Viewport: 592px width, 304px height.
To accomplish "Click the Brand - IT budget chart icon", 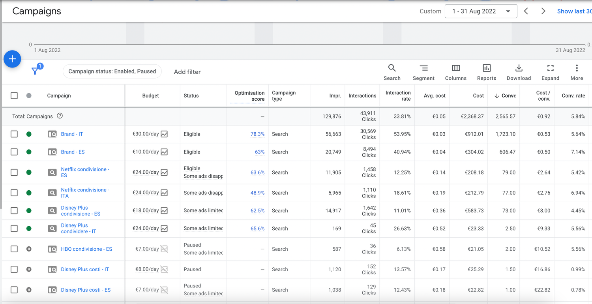I will (x=164, y=134).
